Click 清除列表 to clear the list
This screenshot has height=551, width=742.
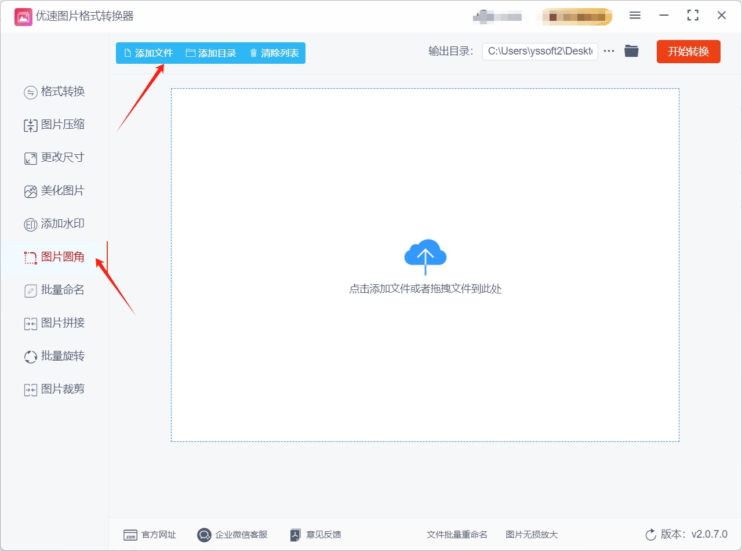point(274,53)
